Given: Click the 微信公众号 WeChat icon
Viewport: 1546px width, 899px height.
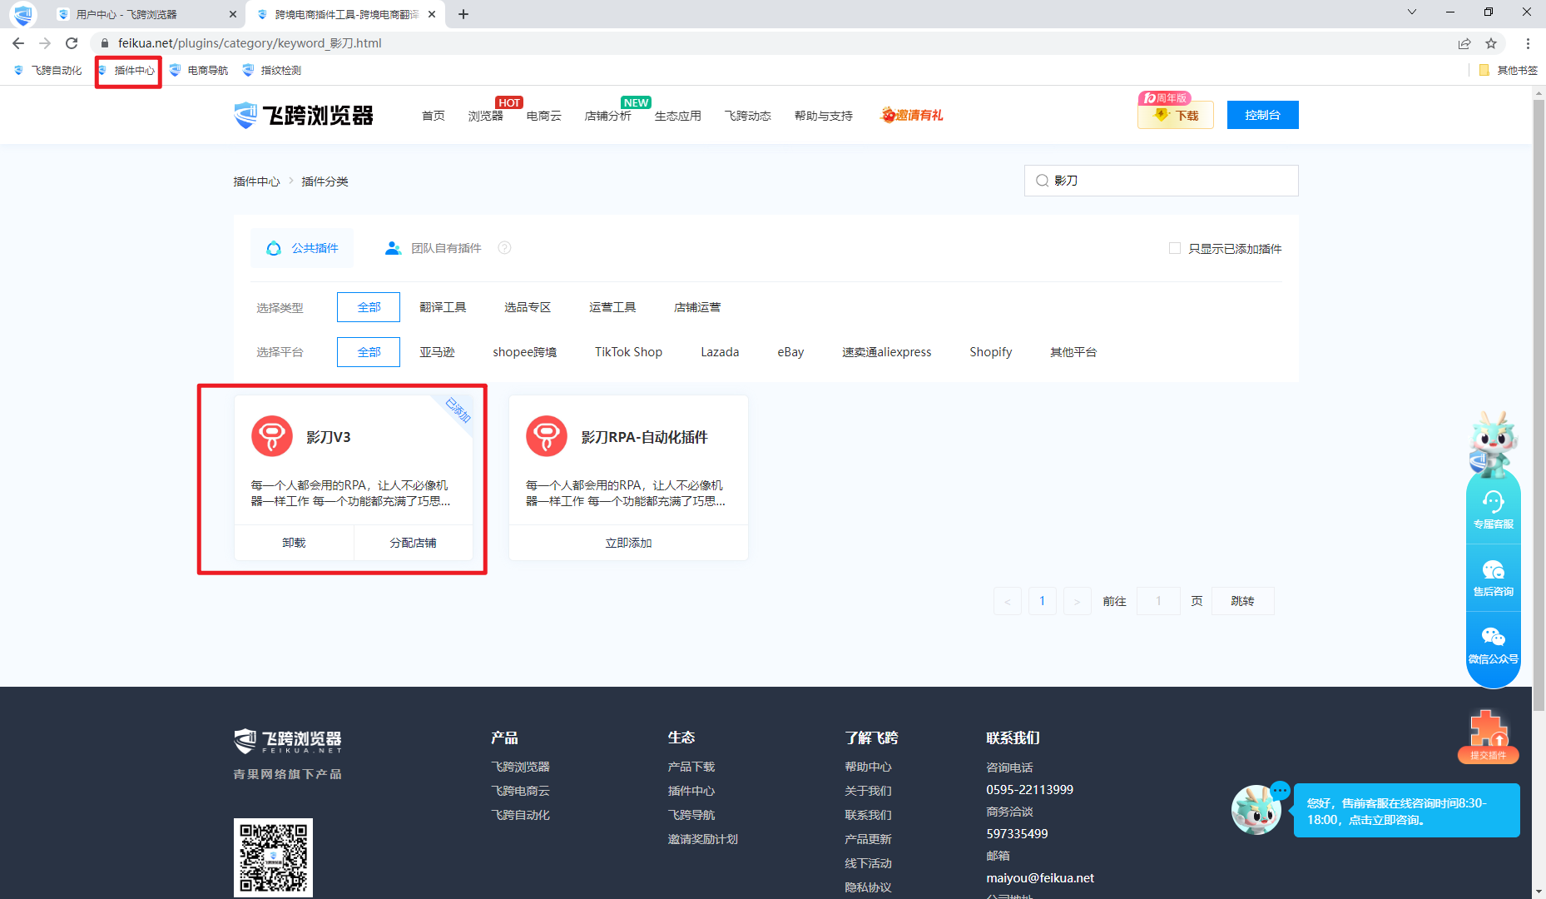Looking at the screenshot, I should click(1493, 638).
